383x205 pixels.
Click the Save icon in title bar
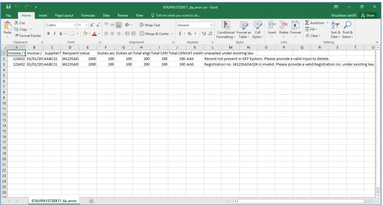[x=9, y=7]
